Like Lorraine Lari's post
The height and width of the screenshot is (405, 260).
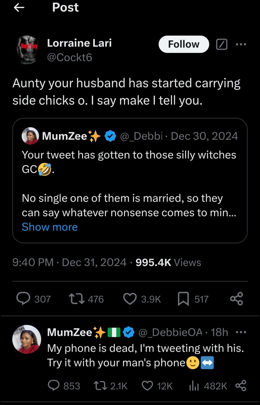coord(130,299)
